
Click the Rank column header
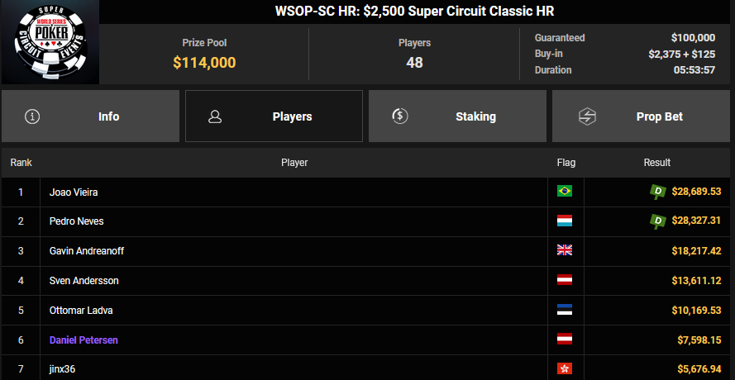point(21,163)
